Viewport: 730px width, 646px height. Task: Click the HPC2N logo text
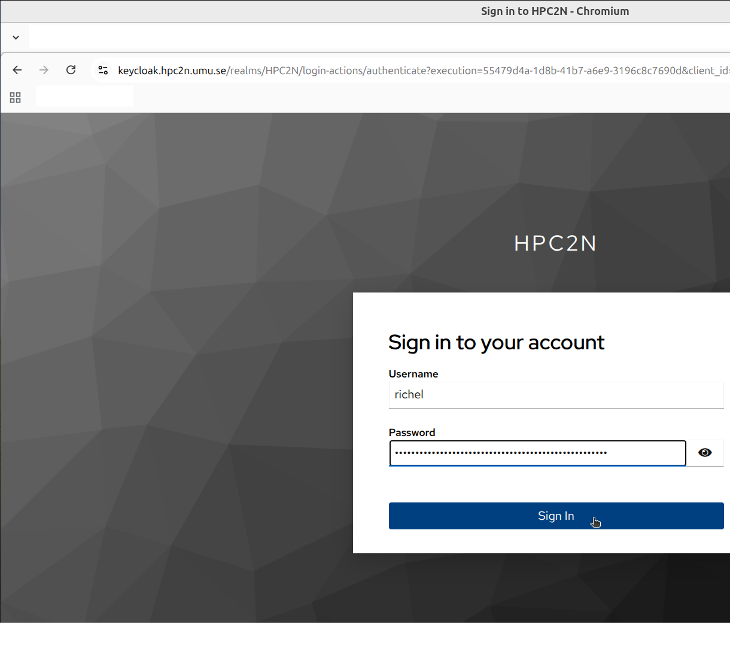point(555,243)
